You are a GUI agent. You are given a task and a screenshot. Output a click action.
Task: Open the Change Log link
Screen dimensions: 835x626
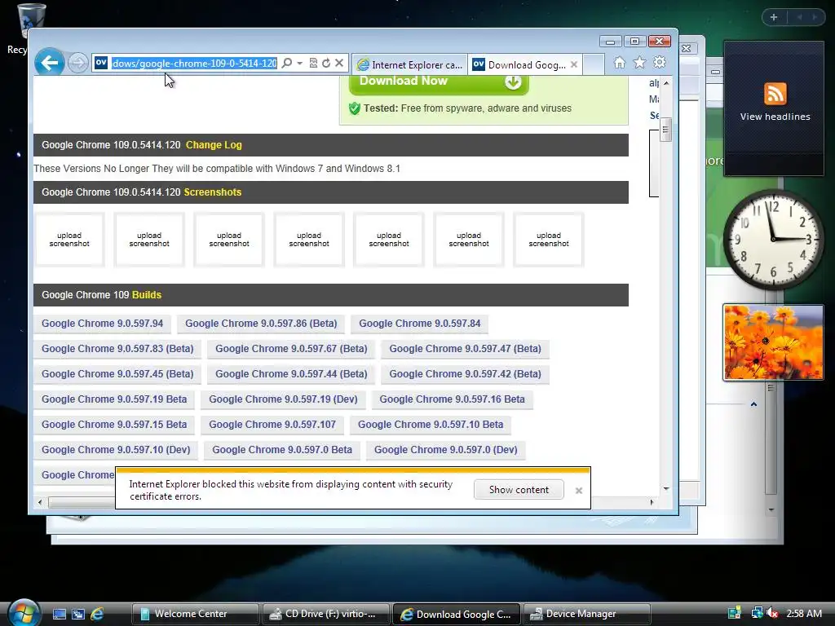214,145
